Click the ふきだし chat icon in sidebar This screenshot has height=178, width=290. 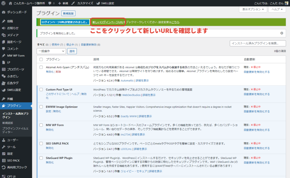(x=3, y=76)
